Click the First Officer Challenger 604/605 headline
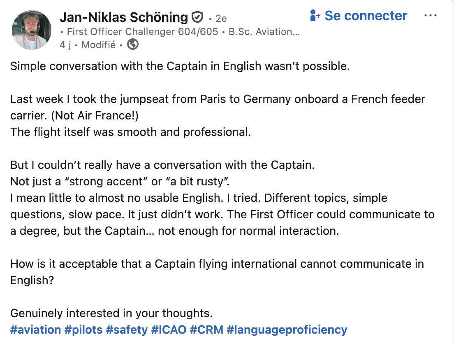This screenshot has width=454, height=346. pyautogui.click(x=142, y=31)
